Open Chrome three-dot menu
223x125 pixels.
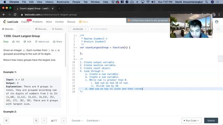219,15
